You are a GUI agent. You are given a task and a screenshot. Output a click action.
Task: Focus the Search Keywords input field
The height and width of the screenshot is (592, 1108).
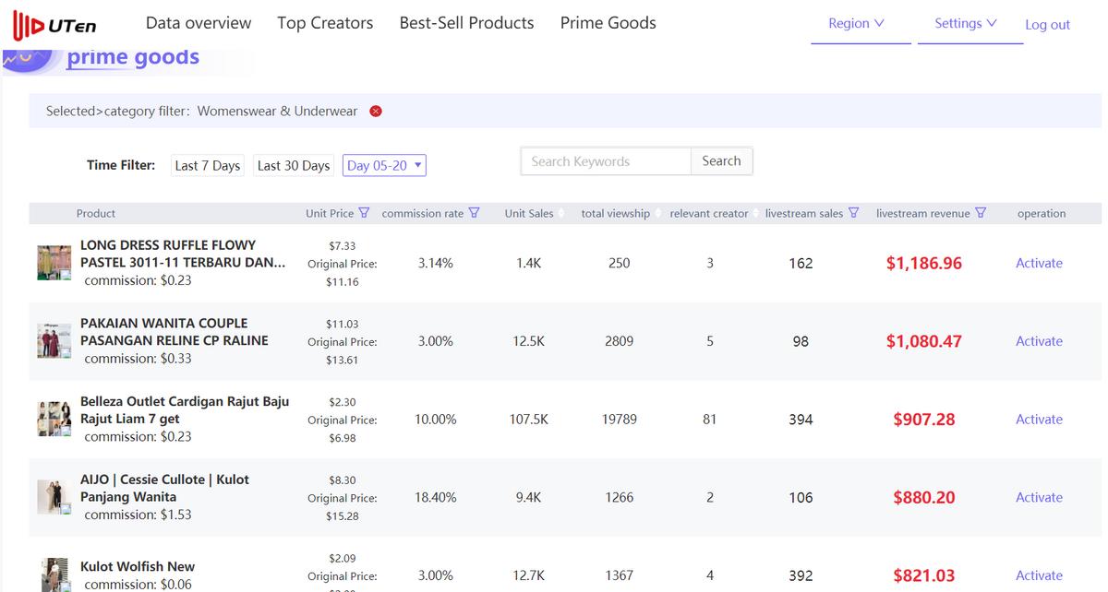pos(606,161)
